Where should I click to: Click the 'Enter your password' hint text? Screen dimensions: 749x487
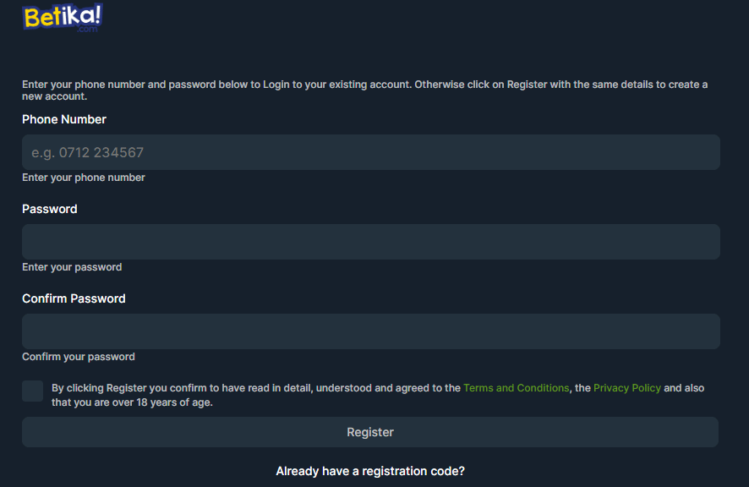coord(72,267)
